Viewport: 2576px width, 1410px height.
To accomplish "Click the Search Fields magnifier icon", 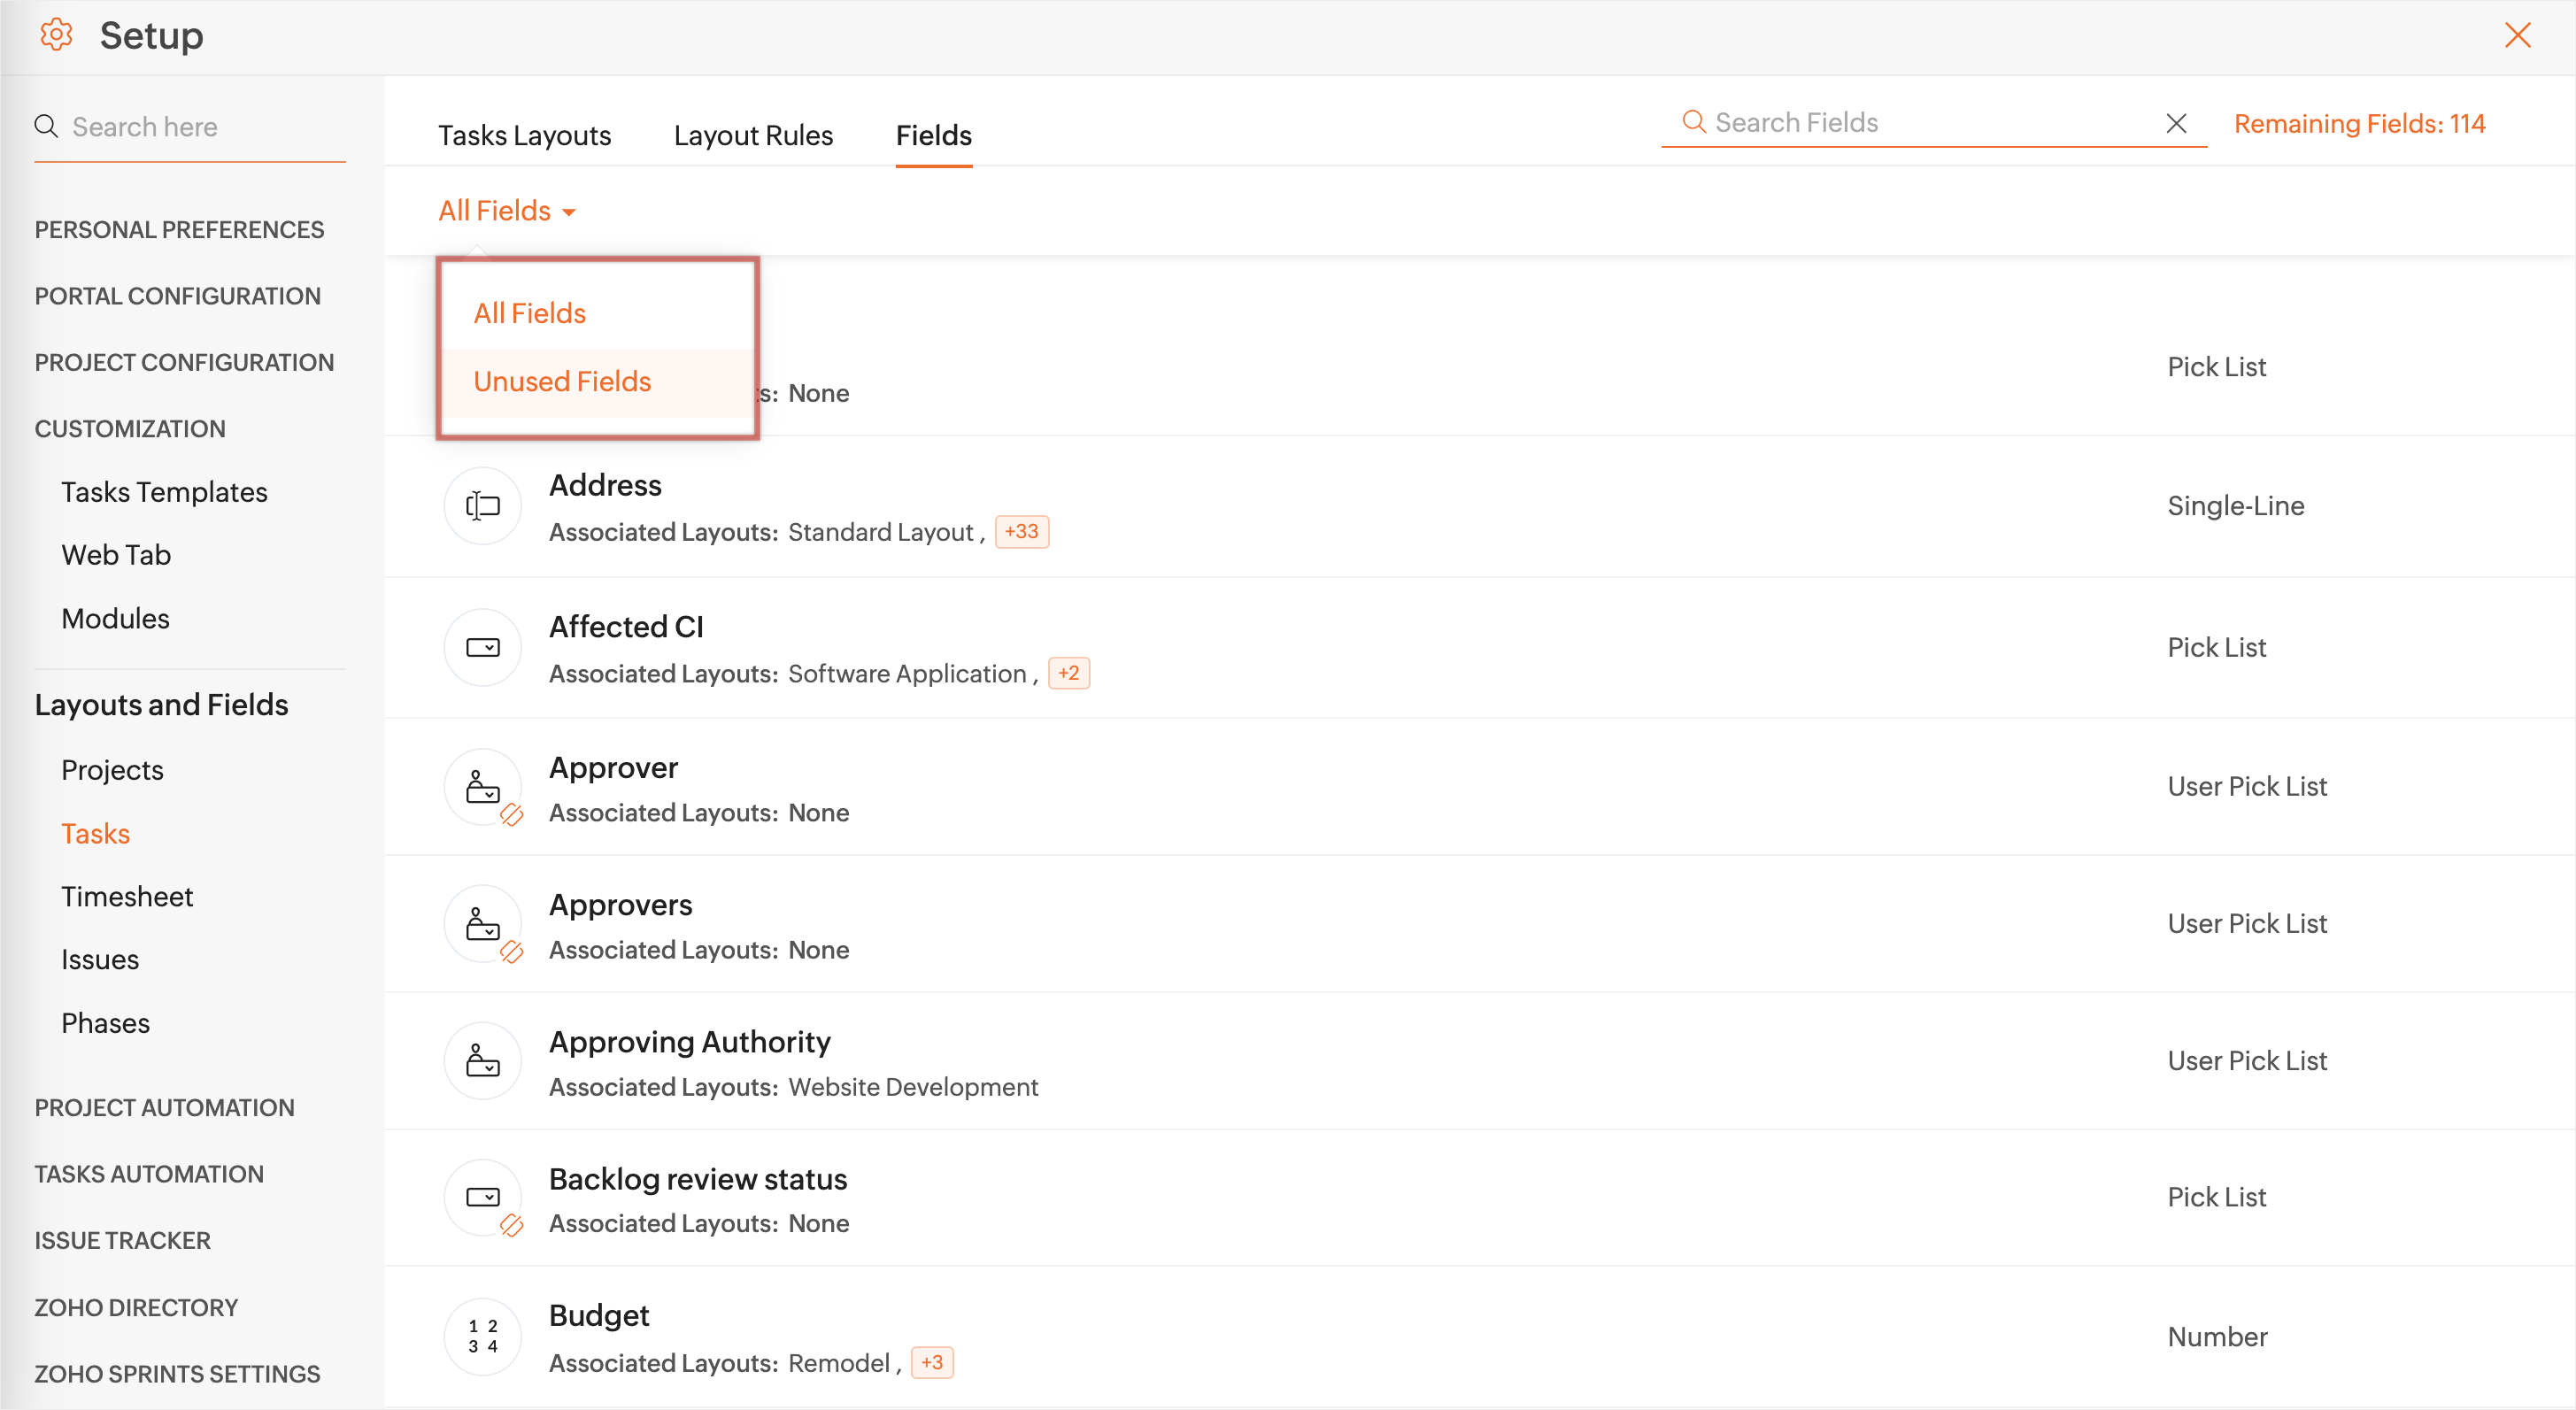I will coord(1694,122).
